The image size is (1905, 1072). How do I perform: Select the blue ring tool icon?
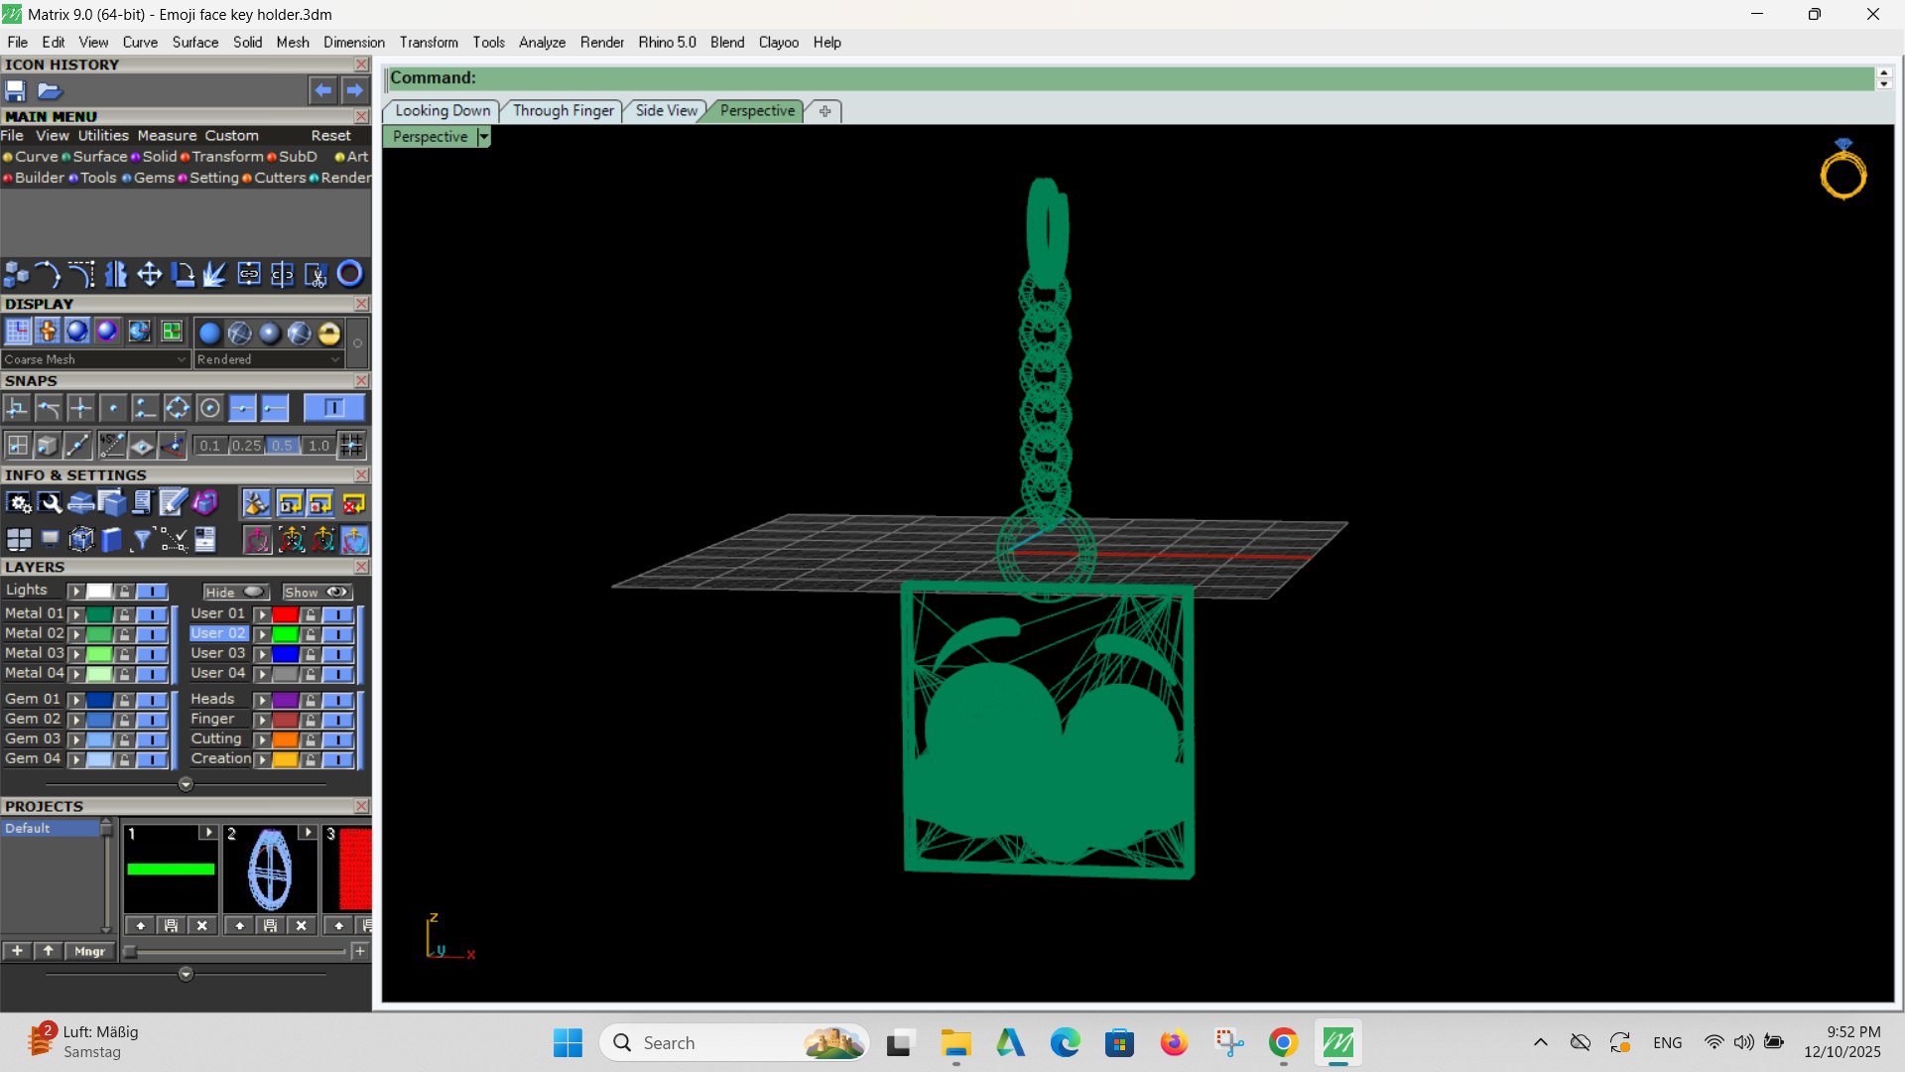point(349,274)
